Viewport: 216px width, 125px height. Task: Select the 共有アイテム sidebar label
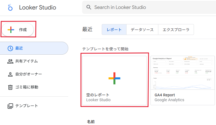27,61
